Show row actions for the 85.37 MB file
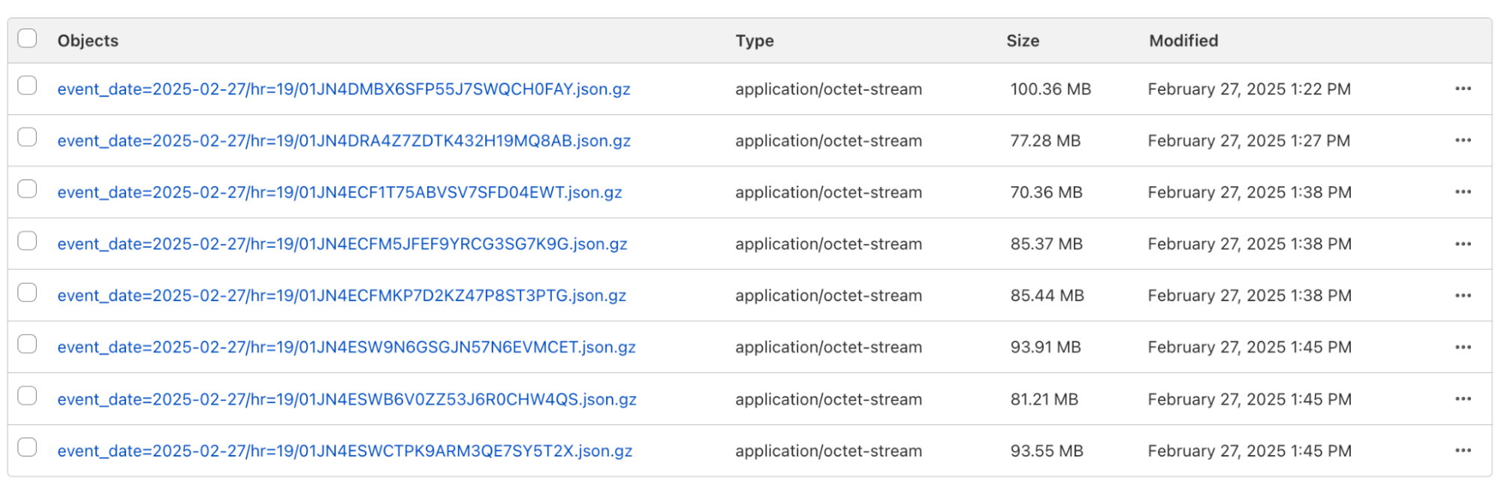This screenshot has height=488, width=1501. click(x=1462, y=244)
